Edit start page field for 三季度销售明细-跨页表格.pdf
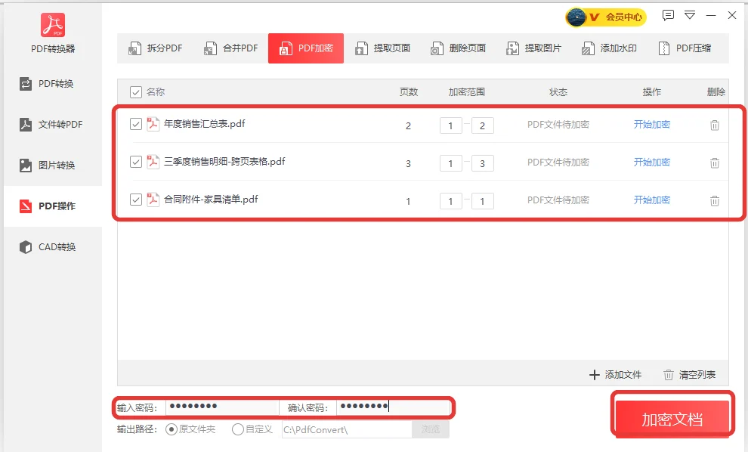Image resolution: width=748 pixels, height=452 pixels. pos(451,163)
